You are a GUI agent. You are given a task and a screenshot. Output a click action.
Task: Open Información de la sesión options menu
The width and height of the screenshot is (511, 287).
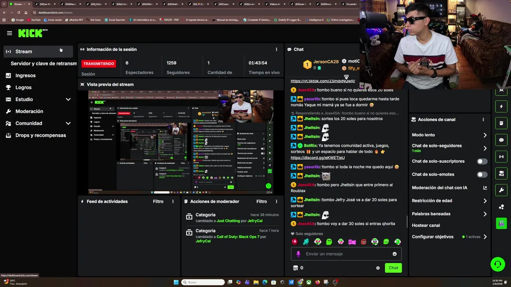[276, 49]
